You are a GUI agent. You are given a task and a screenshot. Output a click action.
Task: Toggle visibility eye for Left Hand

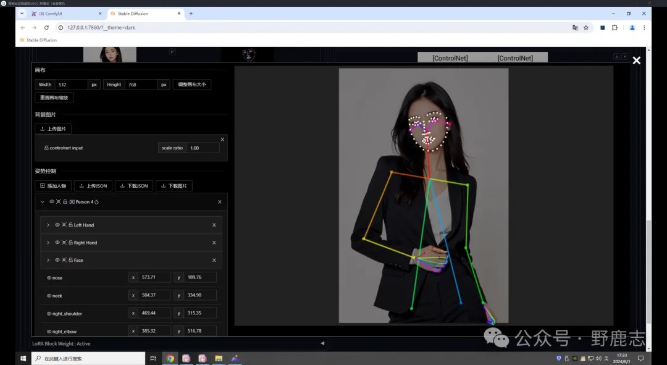pyautogui.click(x=57, y=225)
